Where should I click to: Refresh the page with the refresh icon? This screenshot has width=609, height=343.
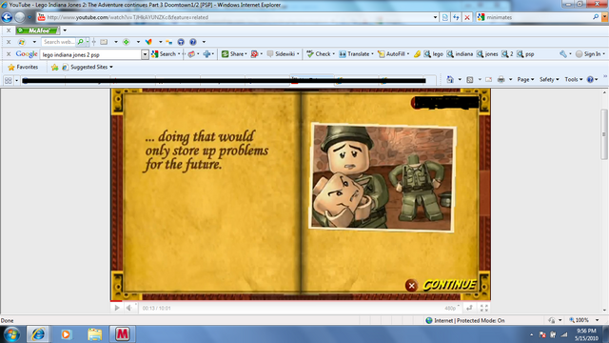click(456, 17)
